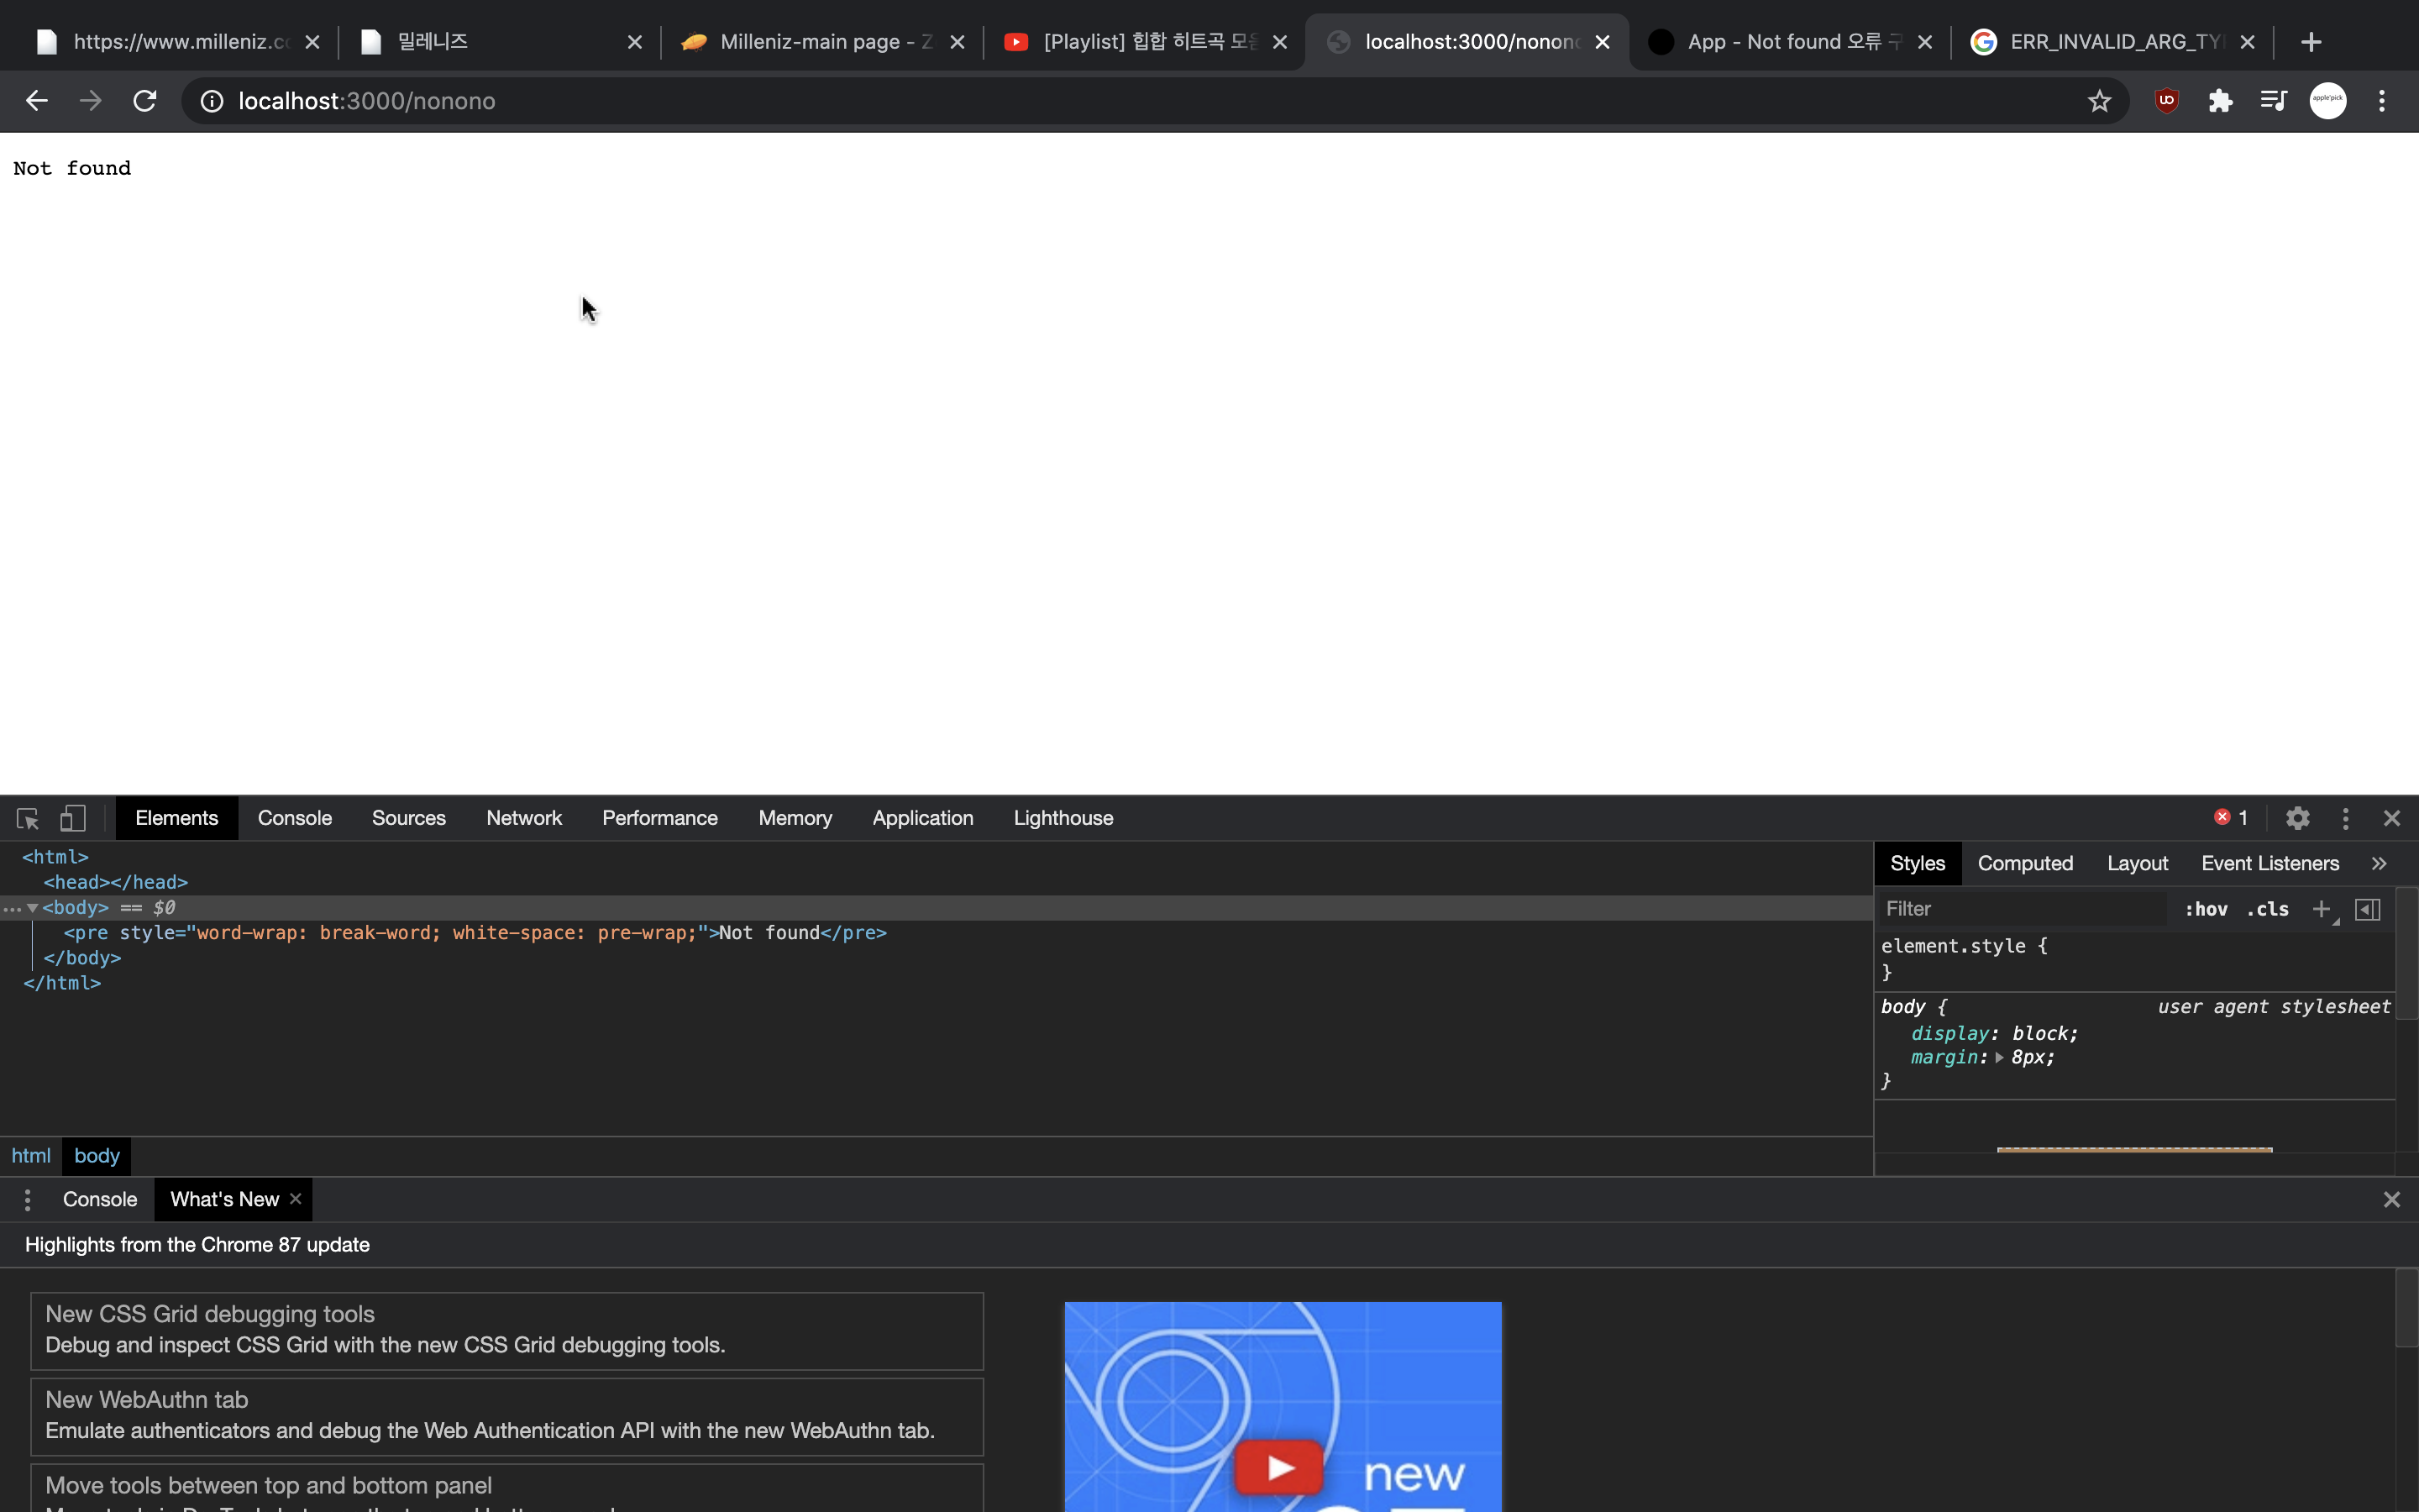The width and height of the screenshot is (2419, 1512).
Task: Reload the localhost page
Action: pyautogui.click(x=145, y=101)
